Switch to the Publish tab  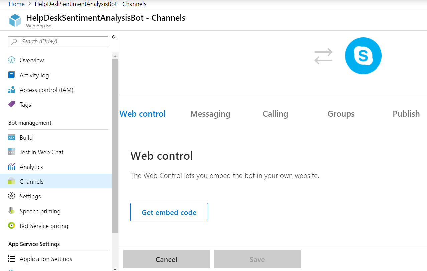point(406,114)
